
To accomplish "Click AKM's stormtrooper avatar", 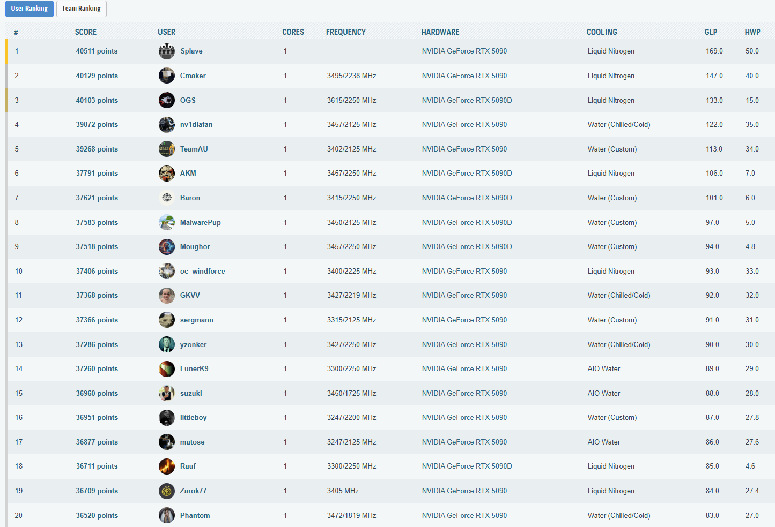I will (x=167, y=174).
